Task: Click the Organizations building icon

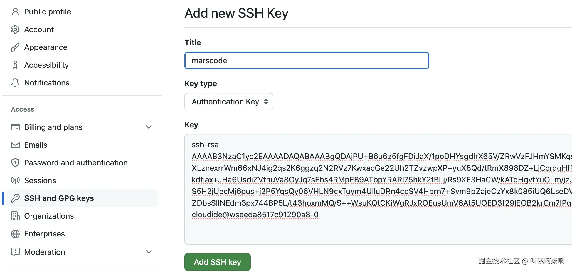Action: (15, 216)
